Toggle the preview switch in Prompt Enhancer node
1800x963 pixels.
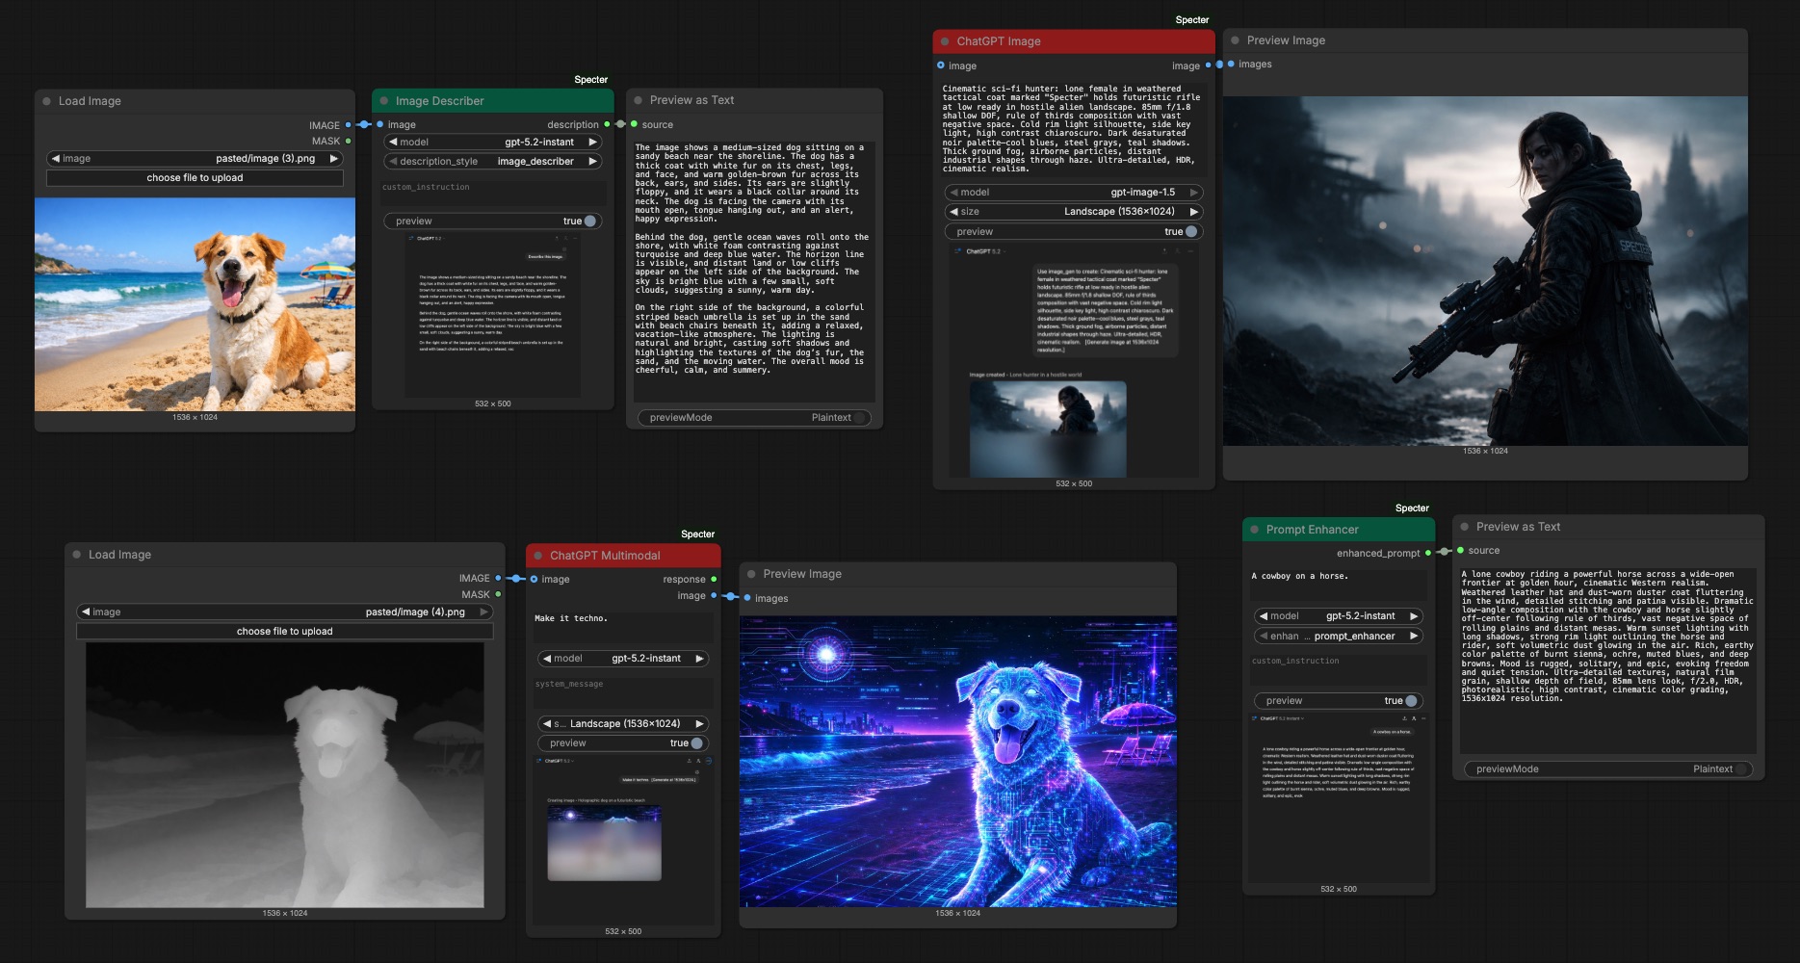(x=1411, y=701)
